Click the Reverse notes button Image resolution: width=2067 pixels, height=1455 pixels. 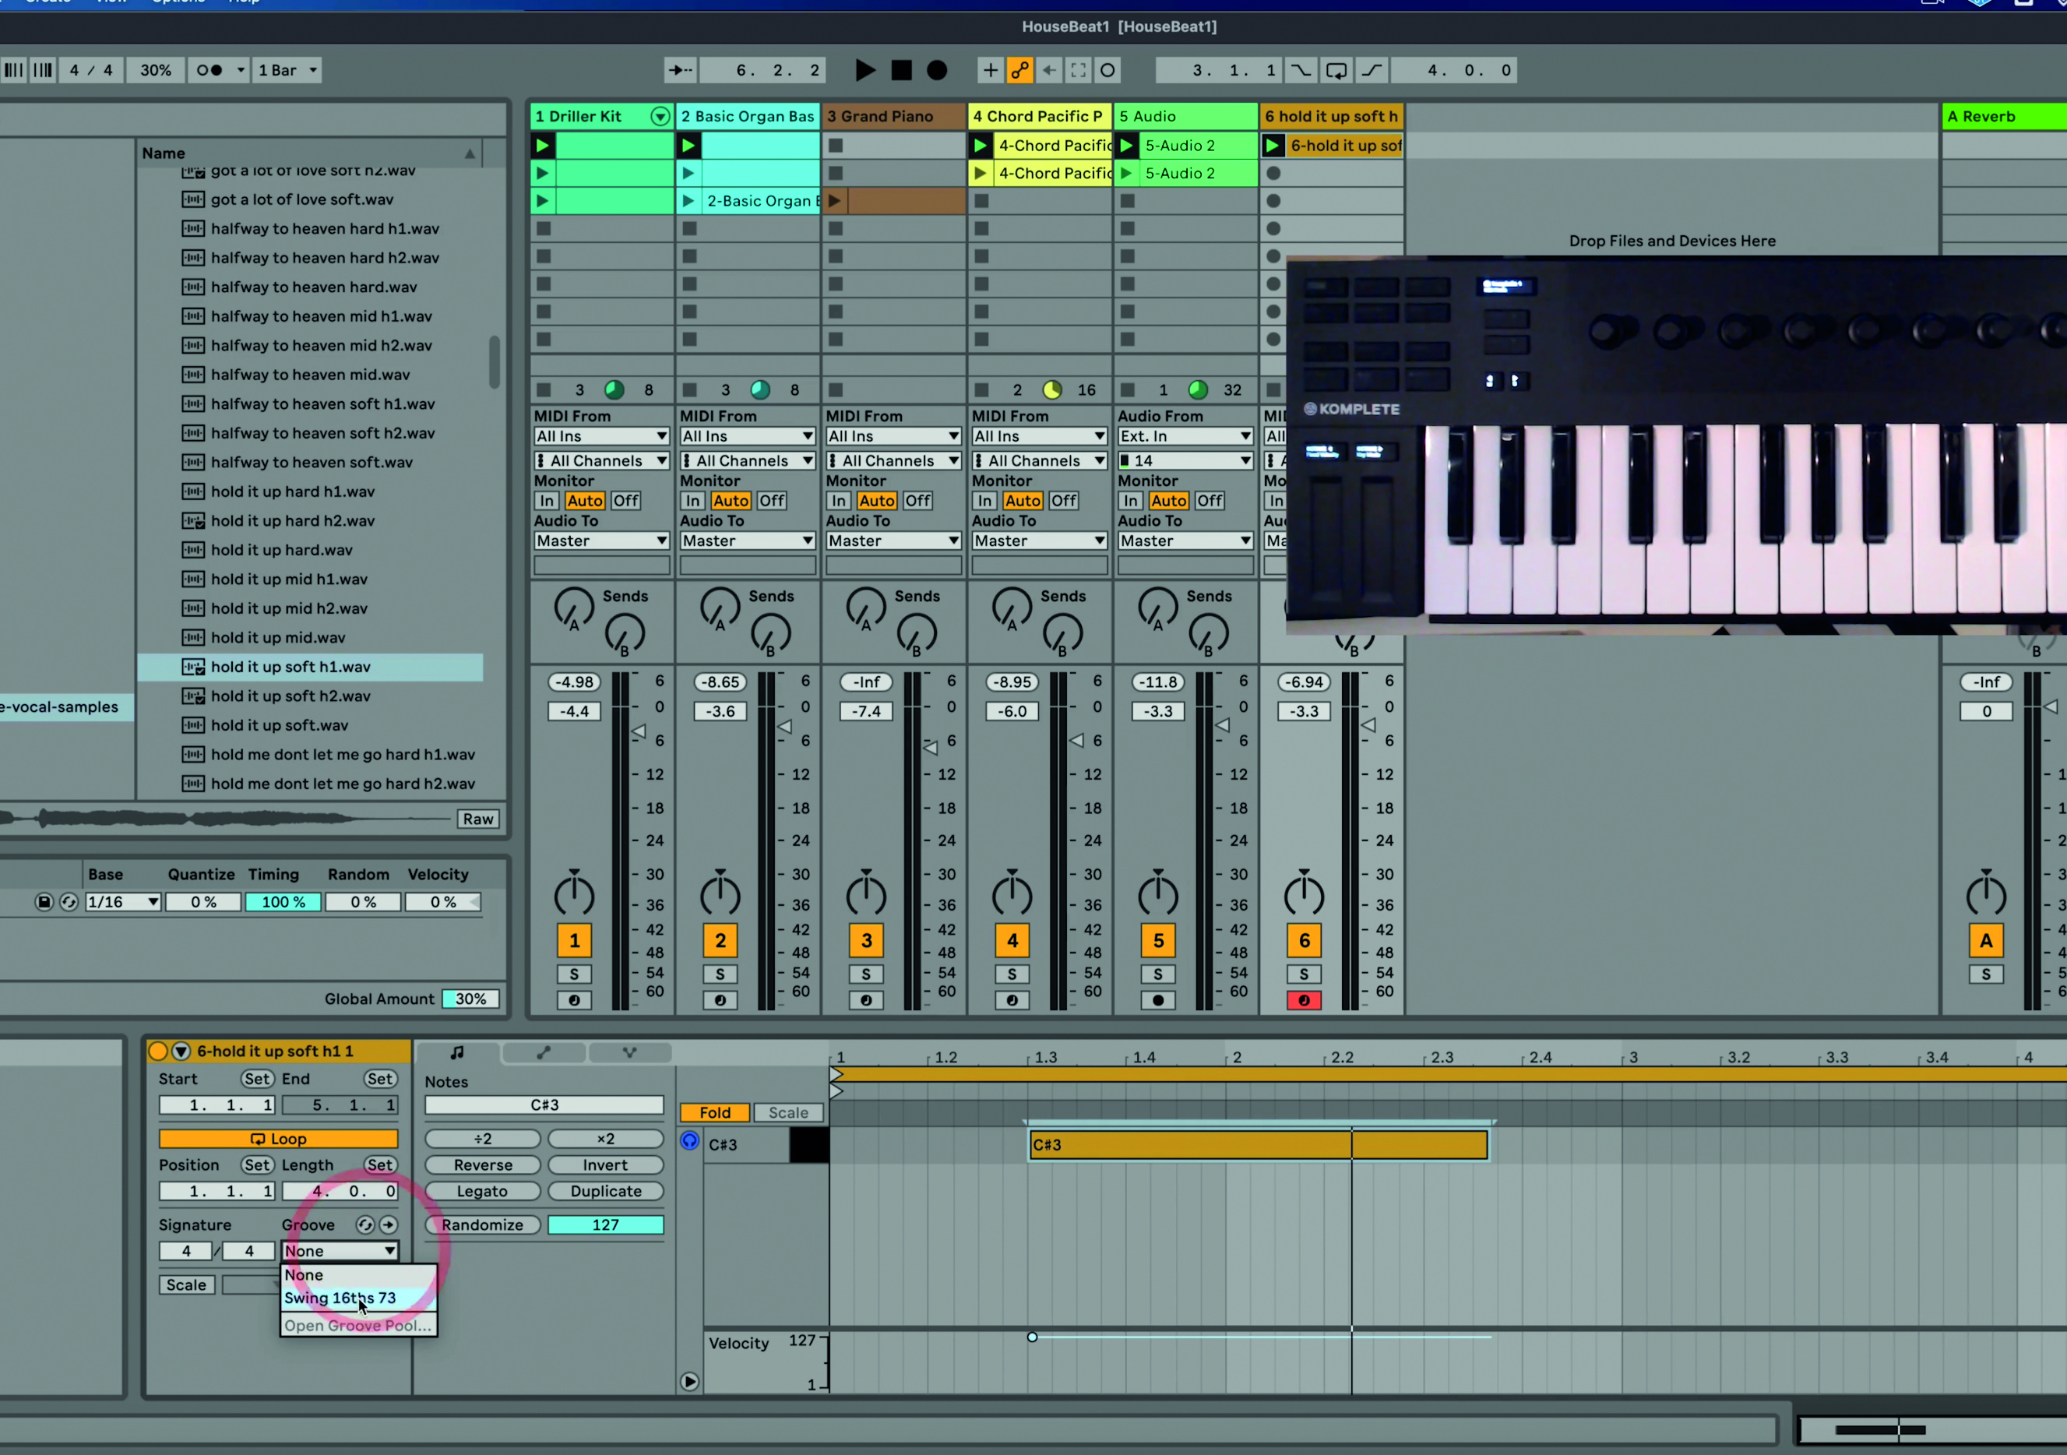coord(483,1165)
